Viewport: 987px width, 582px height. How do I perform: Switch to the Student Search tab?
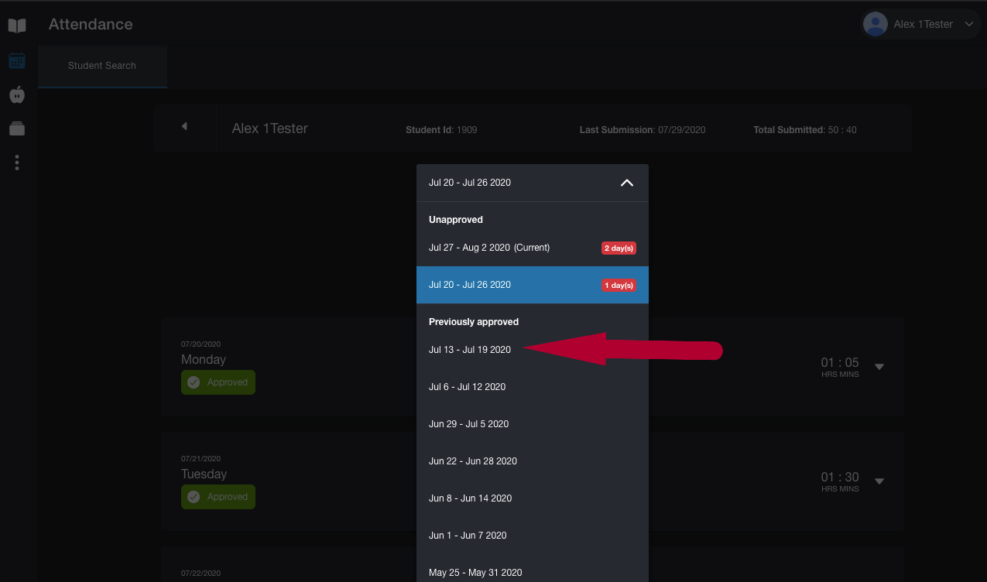point(102,66)
